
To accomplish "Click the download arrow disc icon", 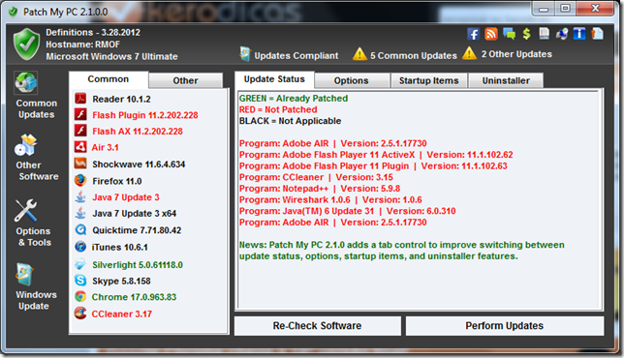I will click(x=562, y=34).
